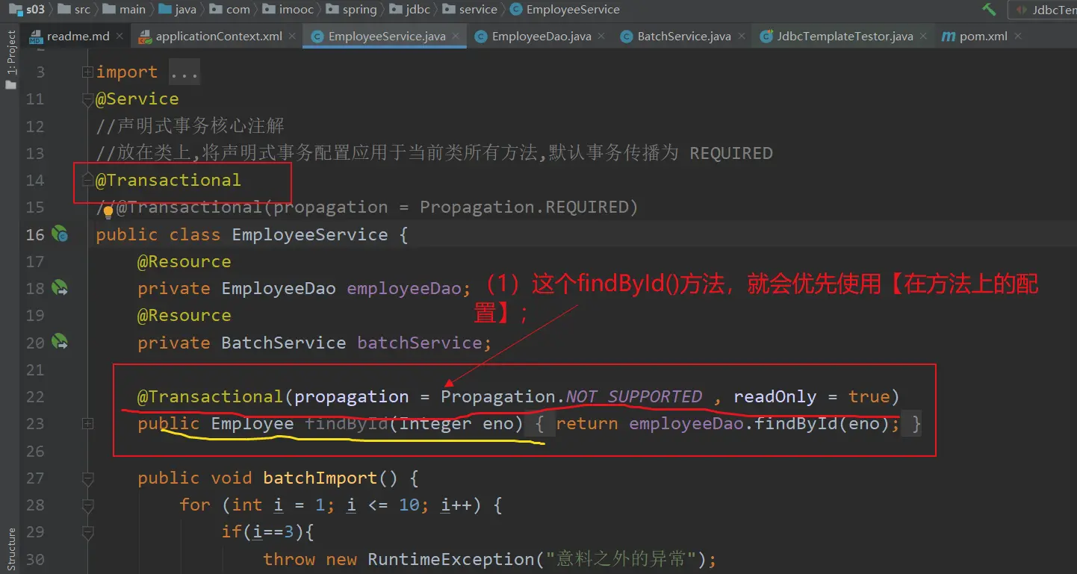The width and height of the screenshot is (1077, 574).
Task: Close the BatchService.java tab
Action: click(x=741, y=36)
